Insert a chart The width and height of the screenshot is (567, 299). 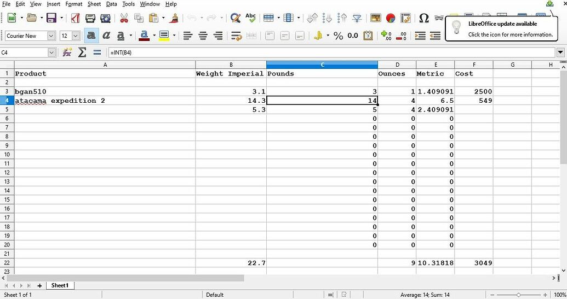point(391,17)
